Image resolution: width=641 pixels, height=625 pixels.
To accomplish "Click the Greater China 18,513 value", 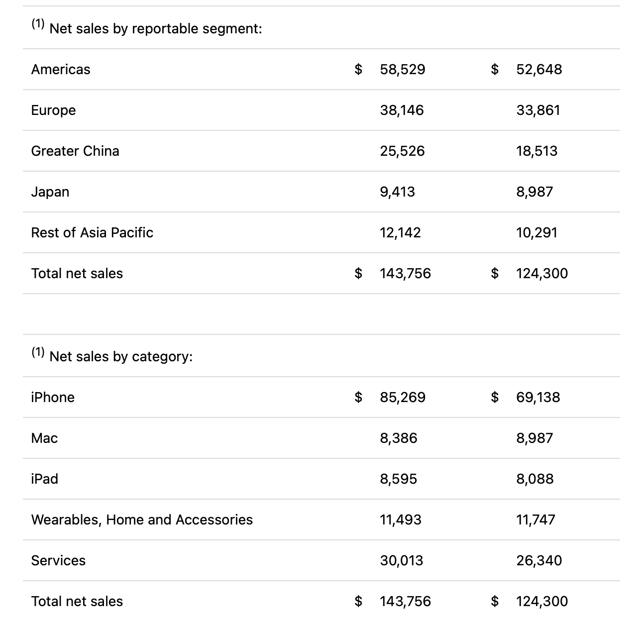I will point(536,151).
